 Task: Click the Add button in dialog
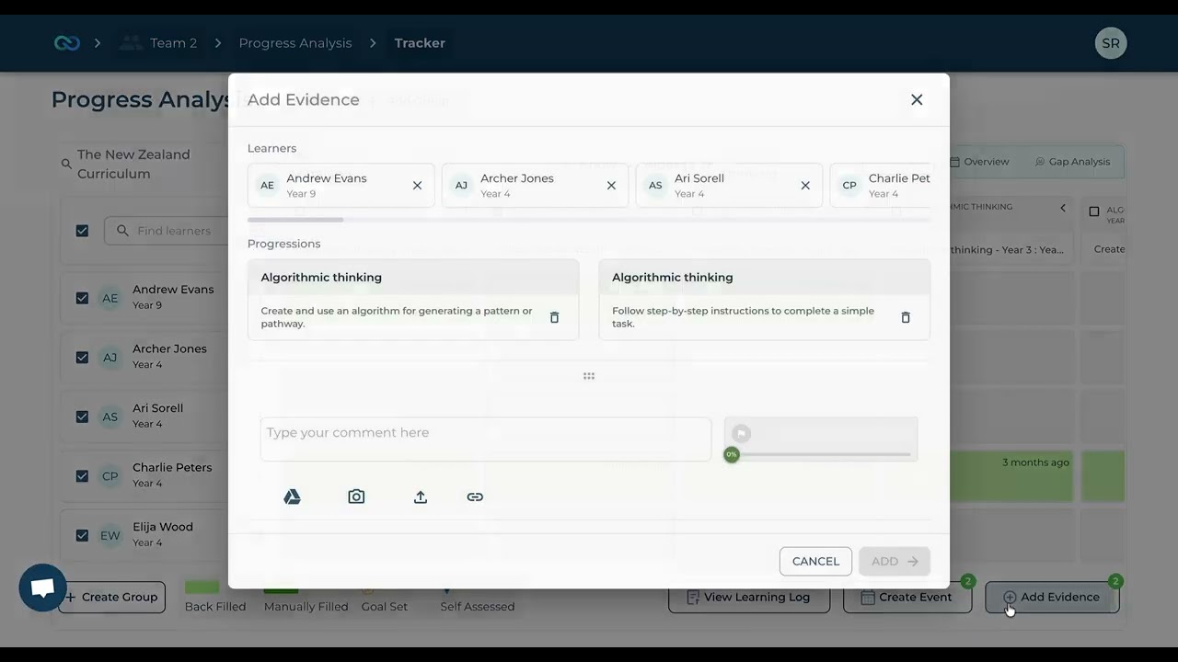[x=895, y=561]
